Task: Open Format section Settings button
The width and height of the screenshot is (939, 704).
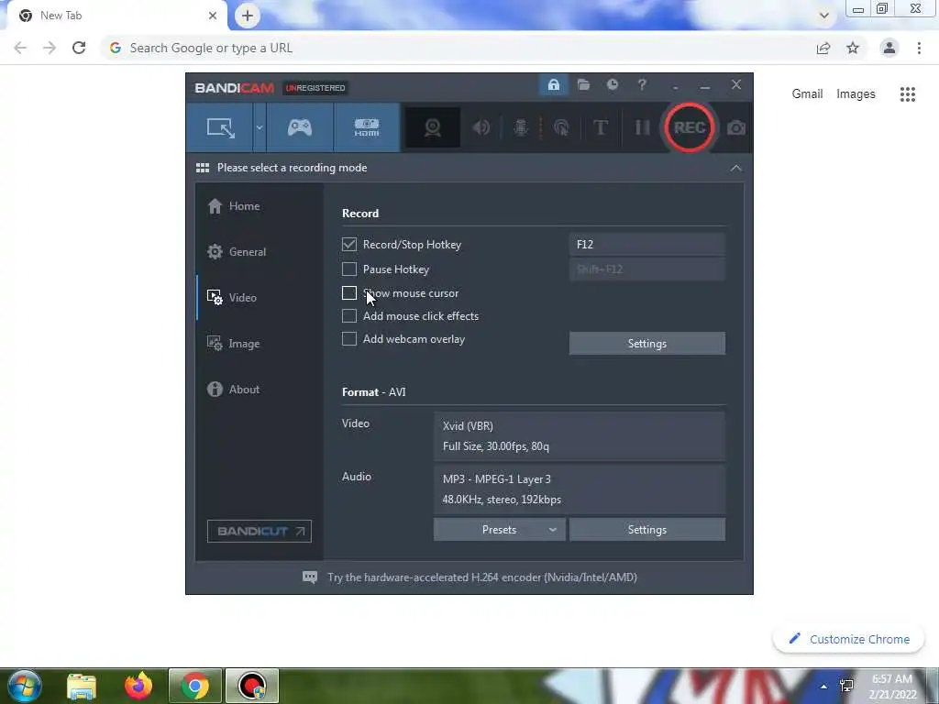Action: tap(646, 530)
